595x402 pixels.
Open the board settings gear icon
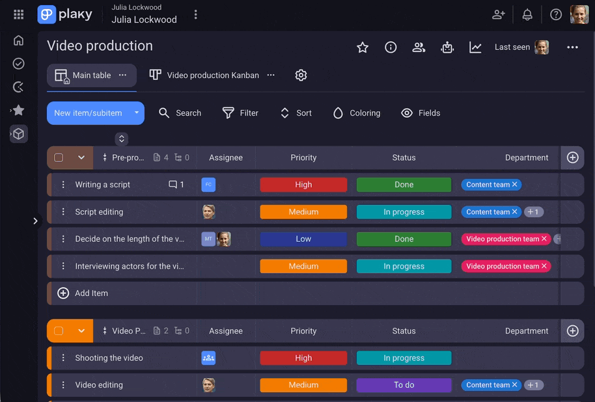(x=301, y=75)
